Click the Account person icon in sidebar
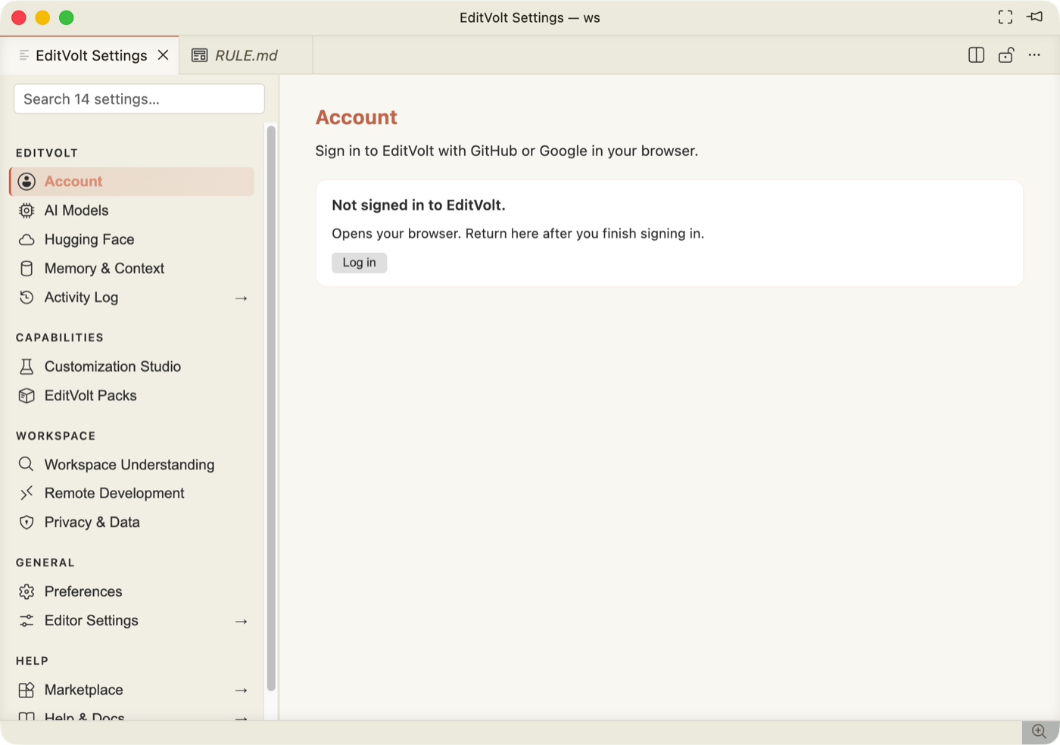Screen dimensions: 1060x745 [26, 182]
